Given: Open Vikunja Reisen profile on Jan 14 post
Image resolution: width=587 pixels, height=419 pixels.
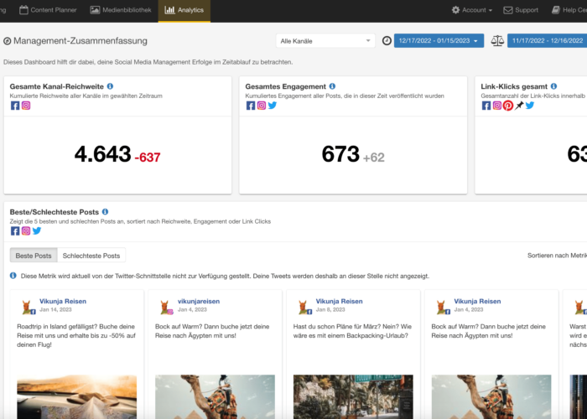Looking at the screenshot, I should point(63,301).
